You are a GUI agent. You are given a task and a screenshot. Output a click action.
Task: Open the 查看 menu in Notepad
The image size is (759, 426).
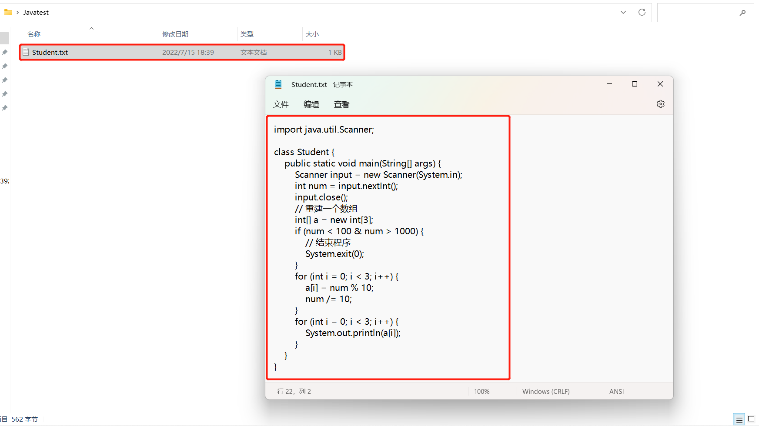pyautogui.click(x=342, y=104)
